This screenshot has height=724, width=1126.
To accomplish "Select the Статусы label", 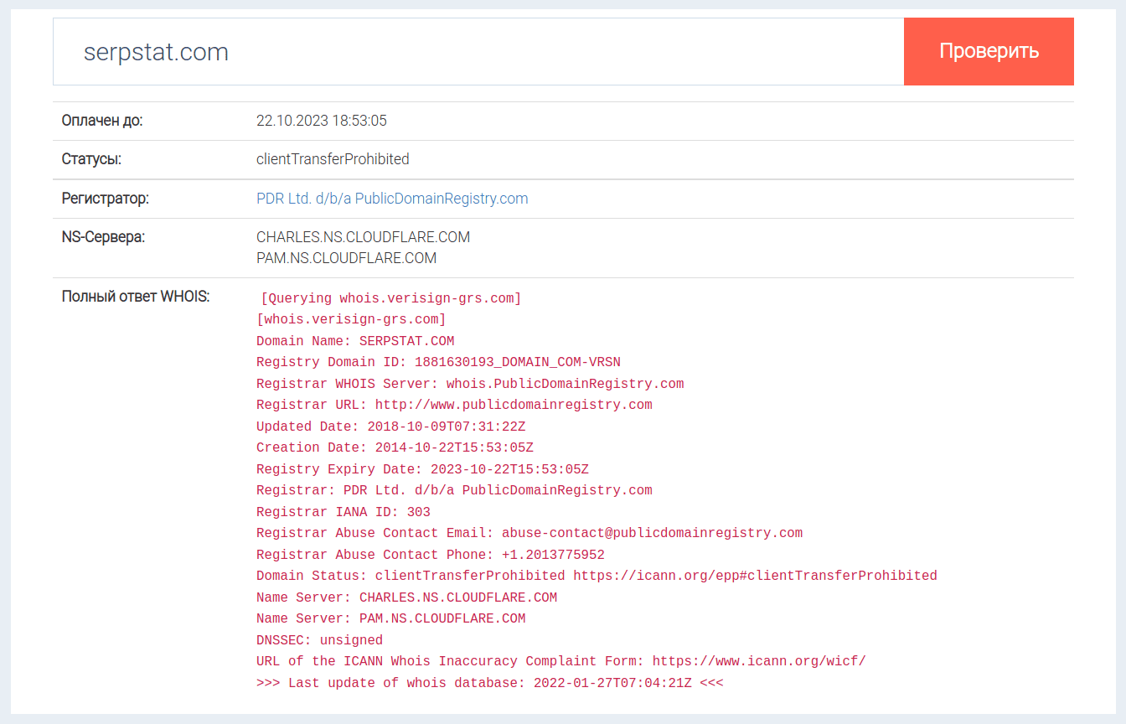I will tap(91, 159).
